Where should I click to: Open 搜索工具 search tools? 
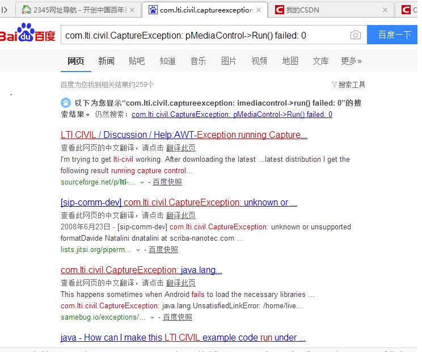[352, 85]
